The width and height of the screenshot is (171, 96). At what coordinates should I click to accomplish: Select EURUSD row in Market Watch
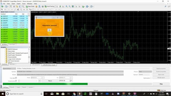click(14, 21)
